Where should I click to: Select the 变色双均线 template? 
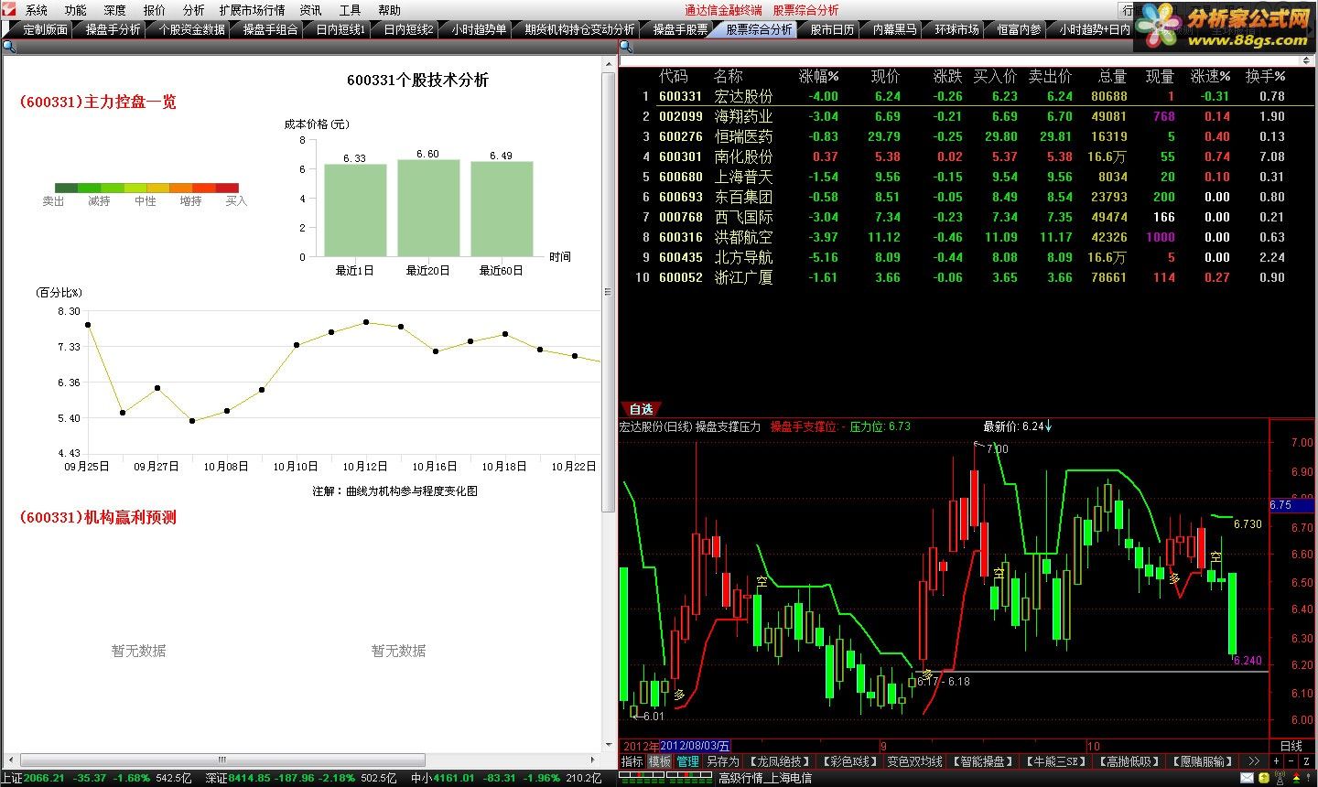914,761
